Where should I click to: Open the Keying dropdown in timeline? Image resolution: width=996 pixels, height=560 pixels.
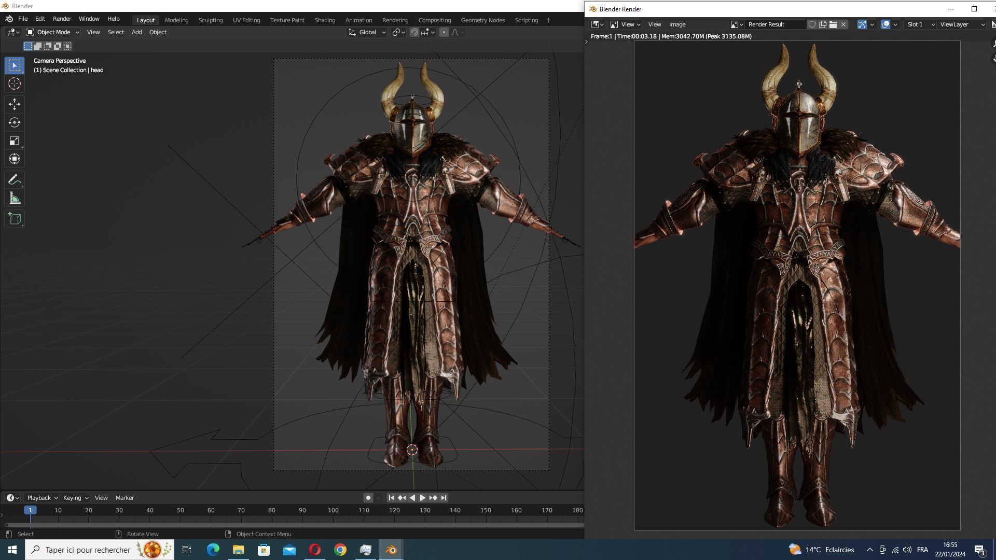pos(75,498)
